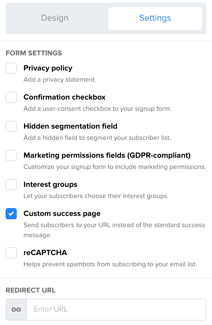Image resolution: width=212 pixels, height=325 pixels.
Task: Click the Hidden segmentation field label
Action: pyautogui.click(x=70, y=126)
